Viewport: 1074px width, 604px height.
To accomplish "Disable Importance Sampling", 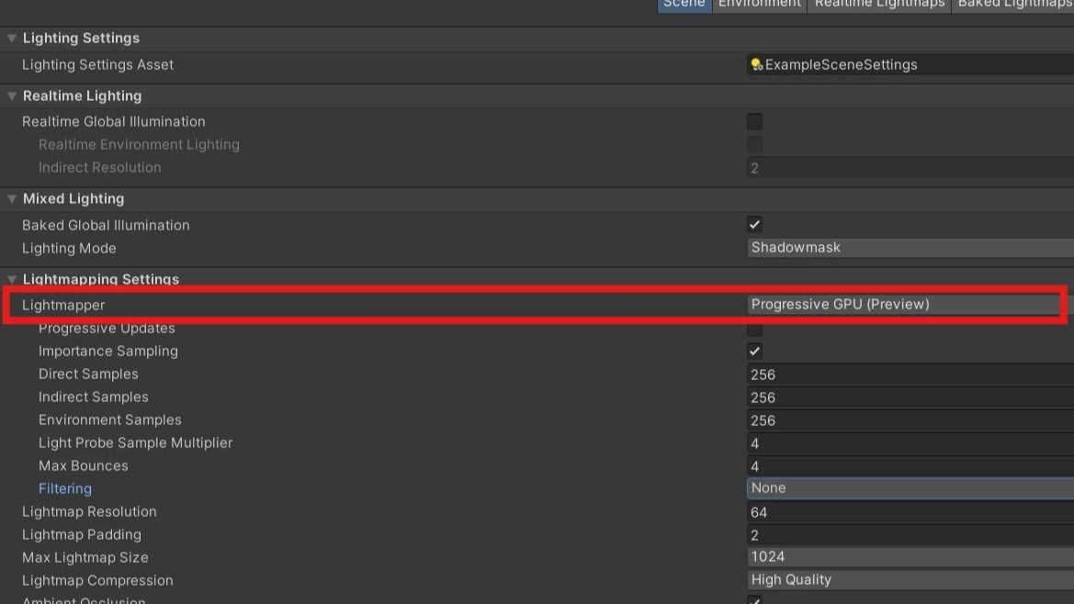I will coord(754,351).
